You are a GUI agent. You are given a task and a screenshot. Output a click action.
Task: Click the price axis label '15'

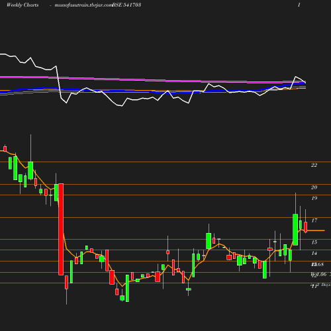pos(314,242)
